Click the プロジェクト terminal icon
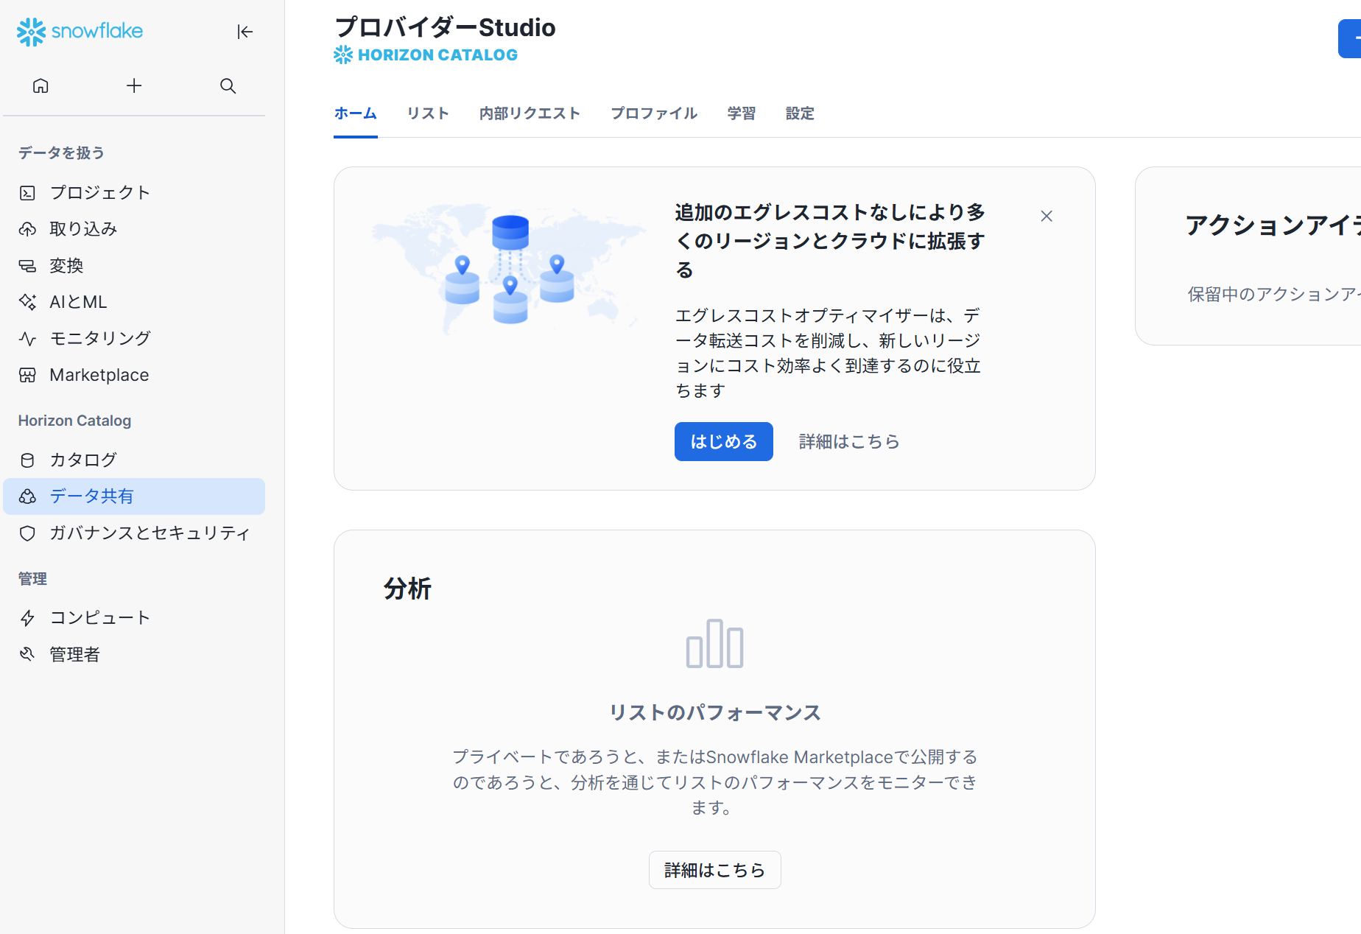 tap(27, 193)
